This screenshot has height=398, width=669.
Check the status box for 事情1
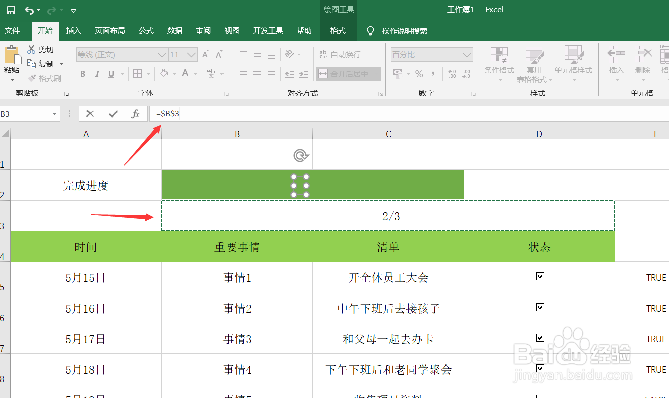[x=540, y=277]
